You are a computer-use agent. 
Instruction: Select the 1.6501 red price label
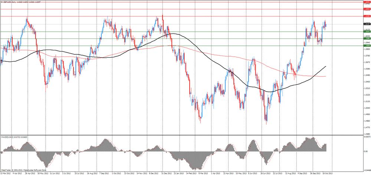(366, 2)
